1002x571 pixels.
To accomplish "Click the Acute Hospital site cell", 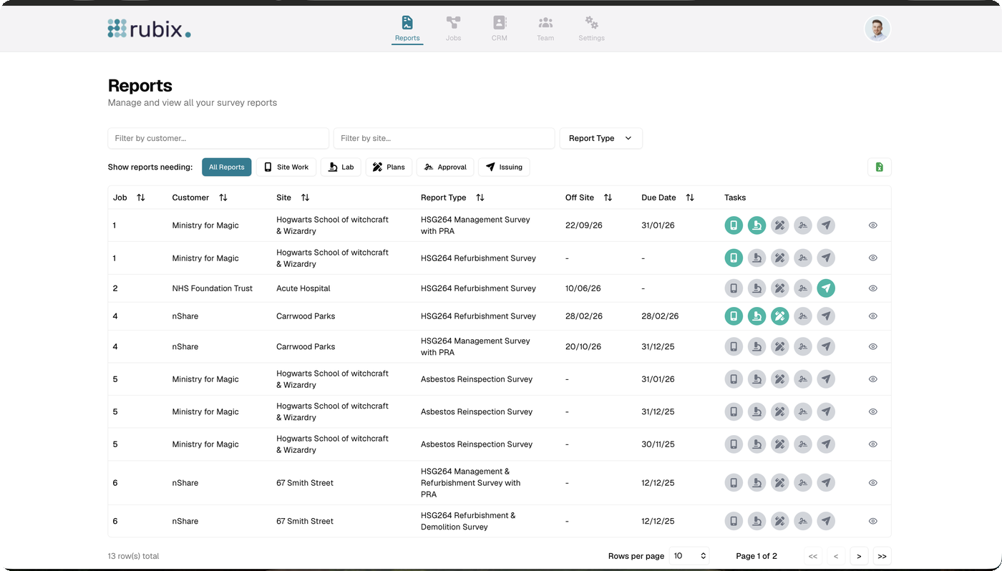I will click(x=303, y=288).
